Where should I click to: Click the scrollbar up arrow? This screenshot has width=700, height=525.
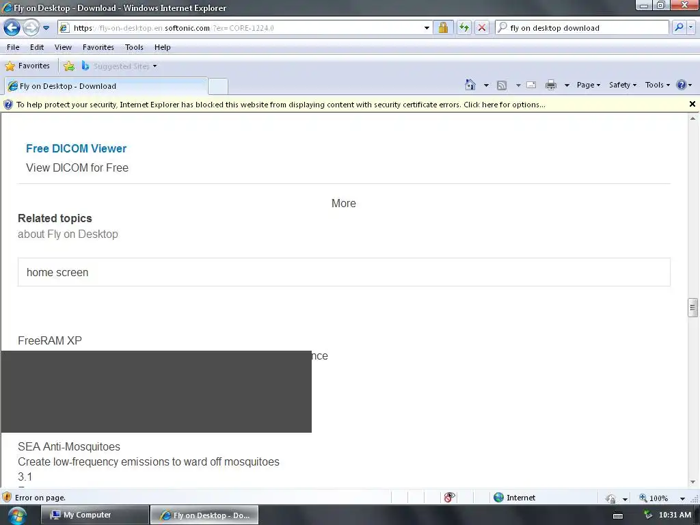(692, 118)
